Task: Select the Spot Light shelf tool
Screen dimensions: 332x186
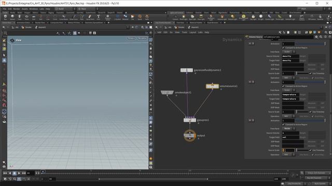Action: point(192,17)
